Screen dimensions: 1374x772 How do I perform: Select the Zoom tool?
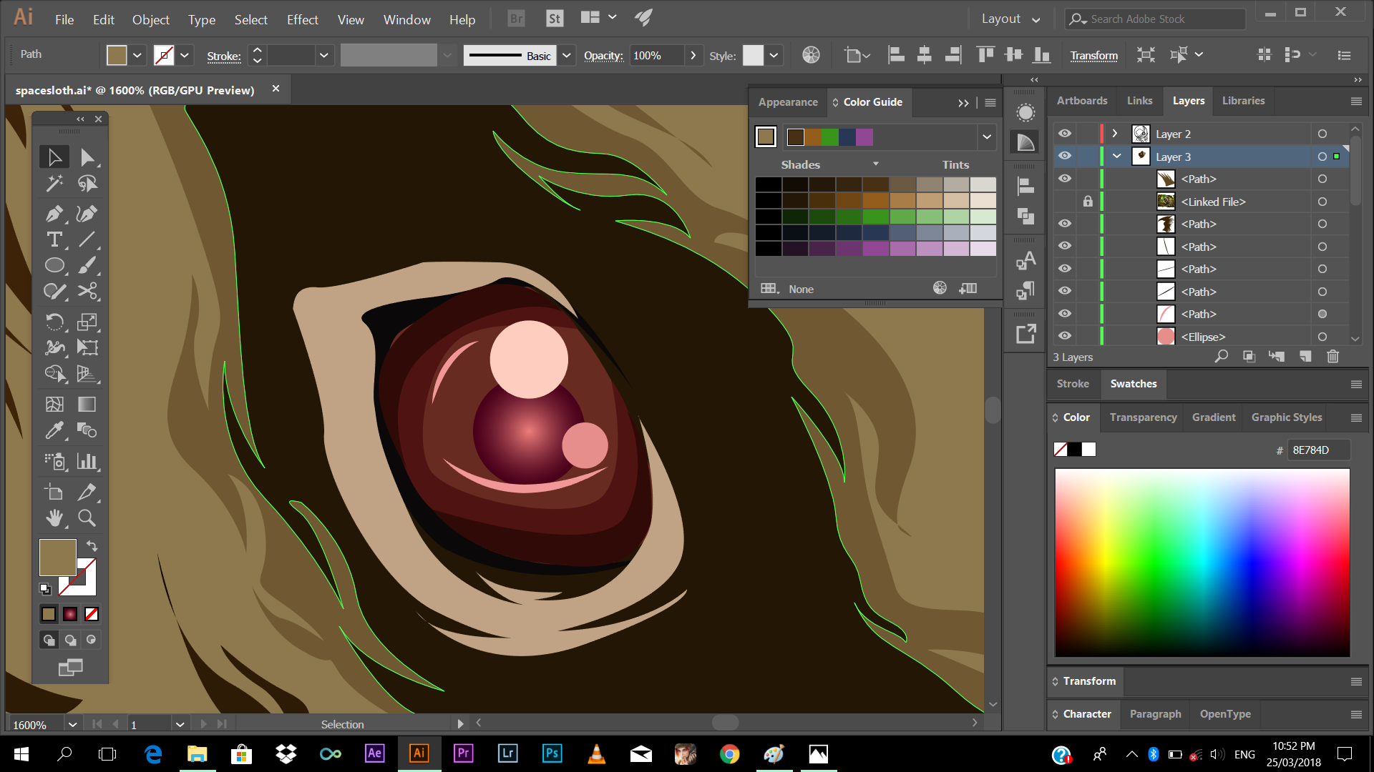(x=87, y=518)
